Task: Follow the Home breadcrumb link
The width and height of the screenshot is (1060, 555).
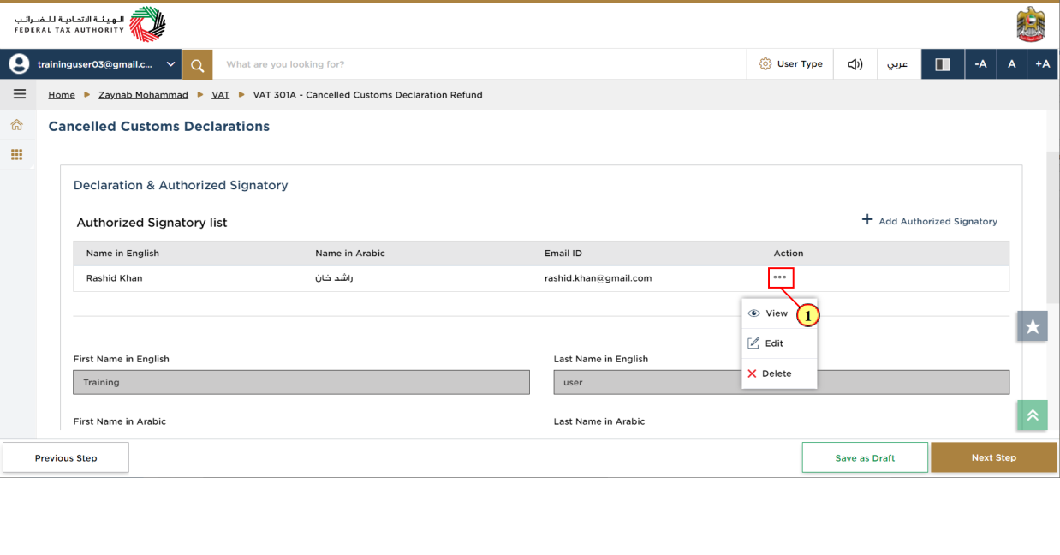Action: click(x=62, y=95)
